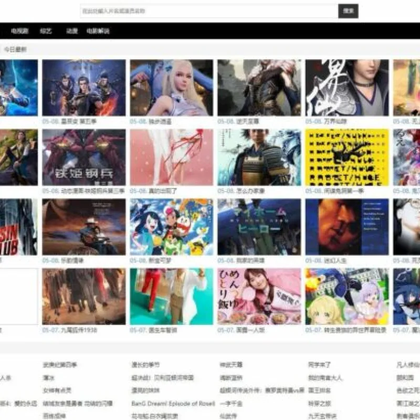Open the armored-warrior ink-style poster
This screenshot has width=420, height=420.
[x=259, y=88]
